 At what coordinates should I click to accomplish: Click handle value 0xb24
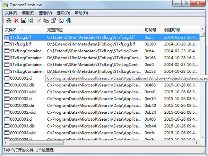click(150, 112)
